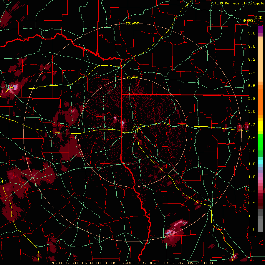Screen dimensions: 265x265
Task: Click the 1.0 value on color scale
Action: pyautogui.click(x=252, y=177)
